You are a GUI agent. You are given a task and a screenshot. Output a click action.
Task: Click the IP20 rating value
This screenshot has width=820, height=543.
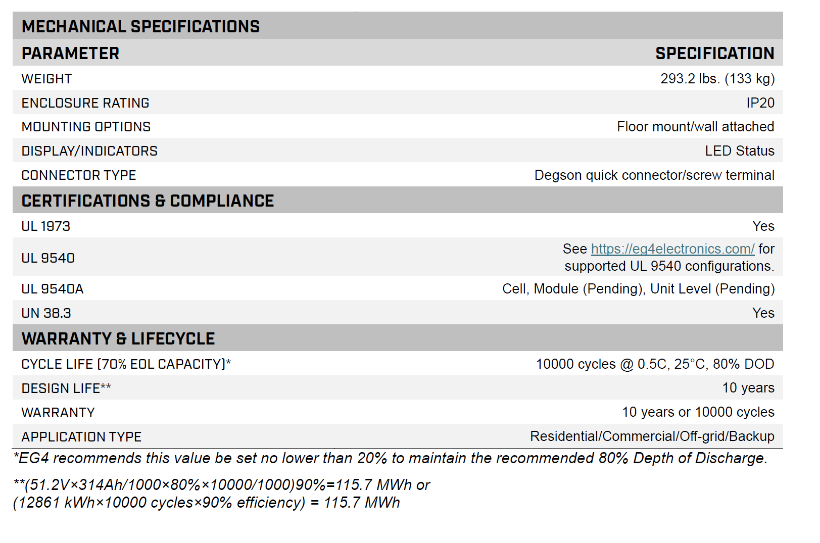(x=760, y=103)
